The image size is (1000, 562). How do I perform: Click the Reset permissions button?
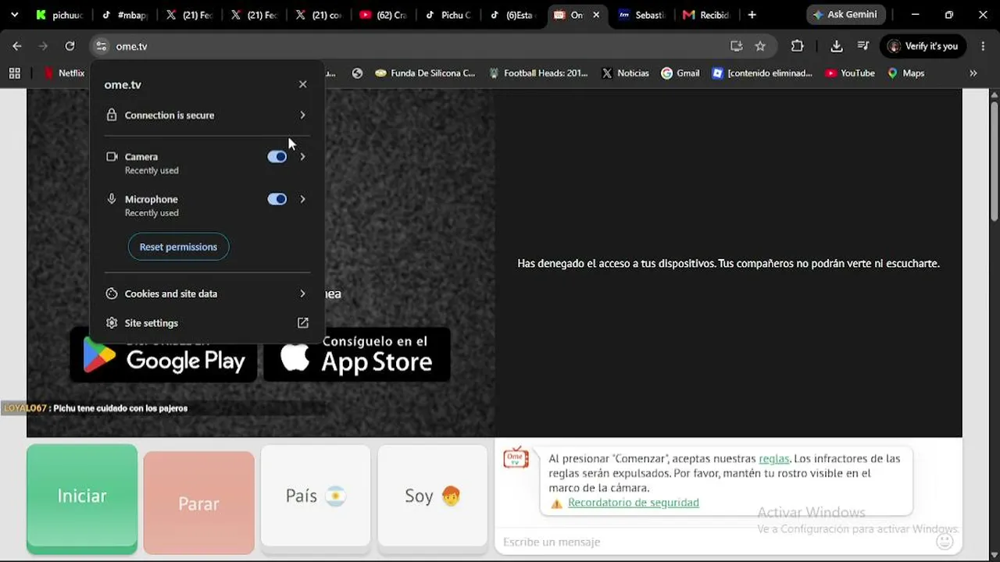[178, 247]
